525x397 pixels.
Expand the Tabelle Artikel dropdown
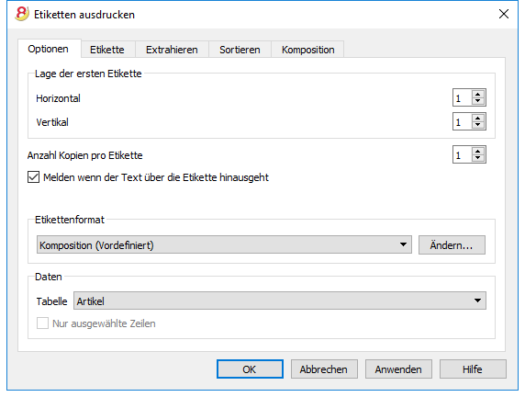(280, 301)
